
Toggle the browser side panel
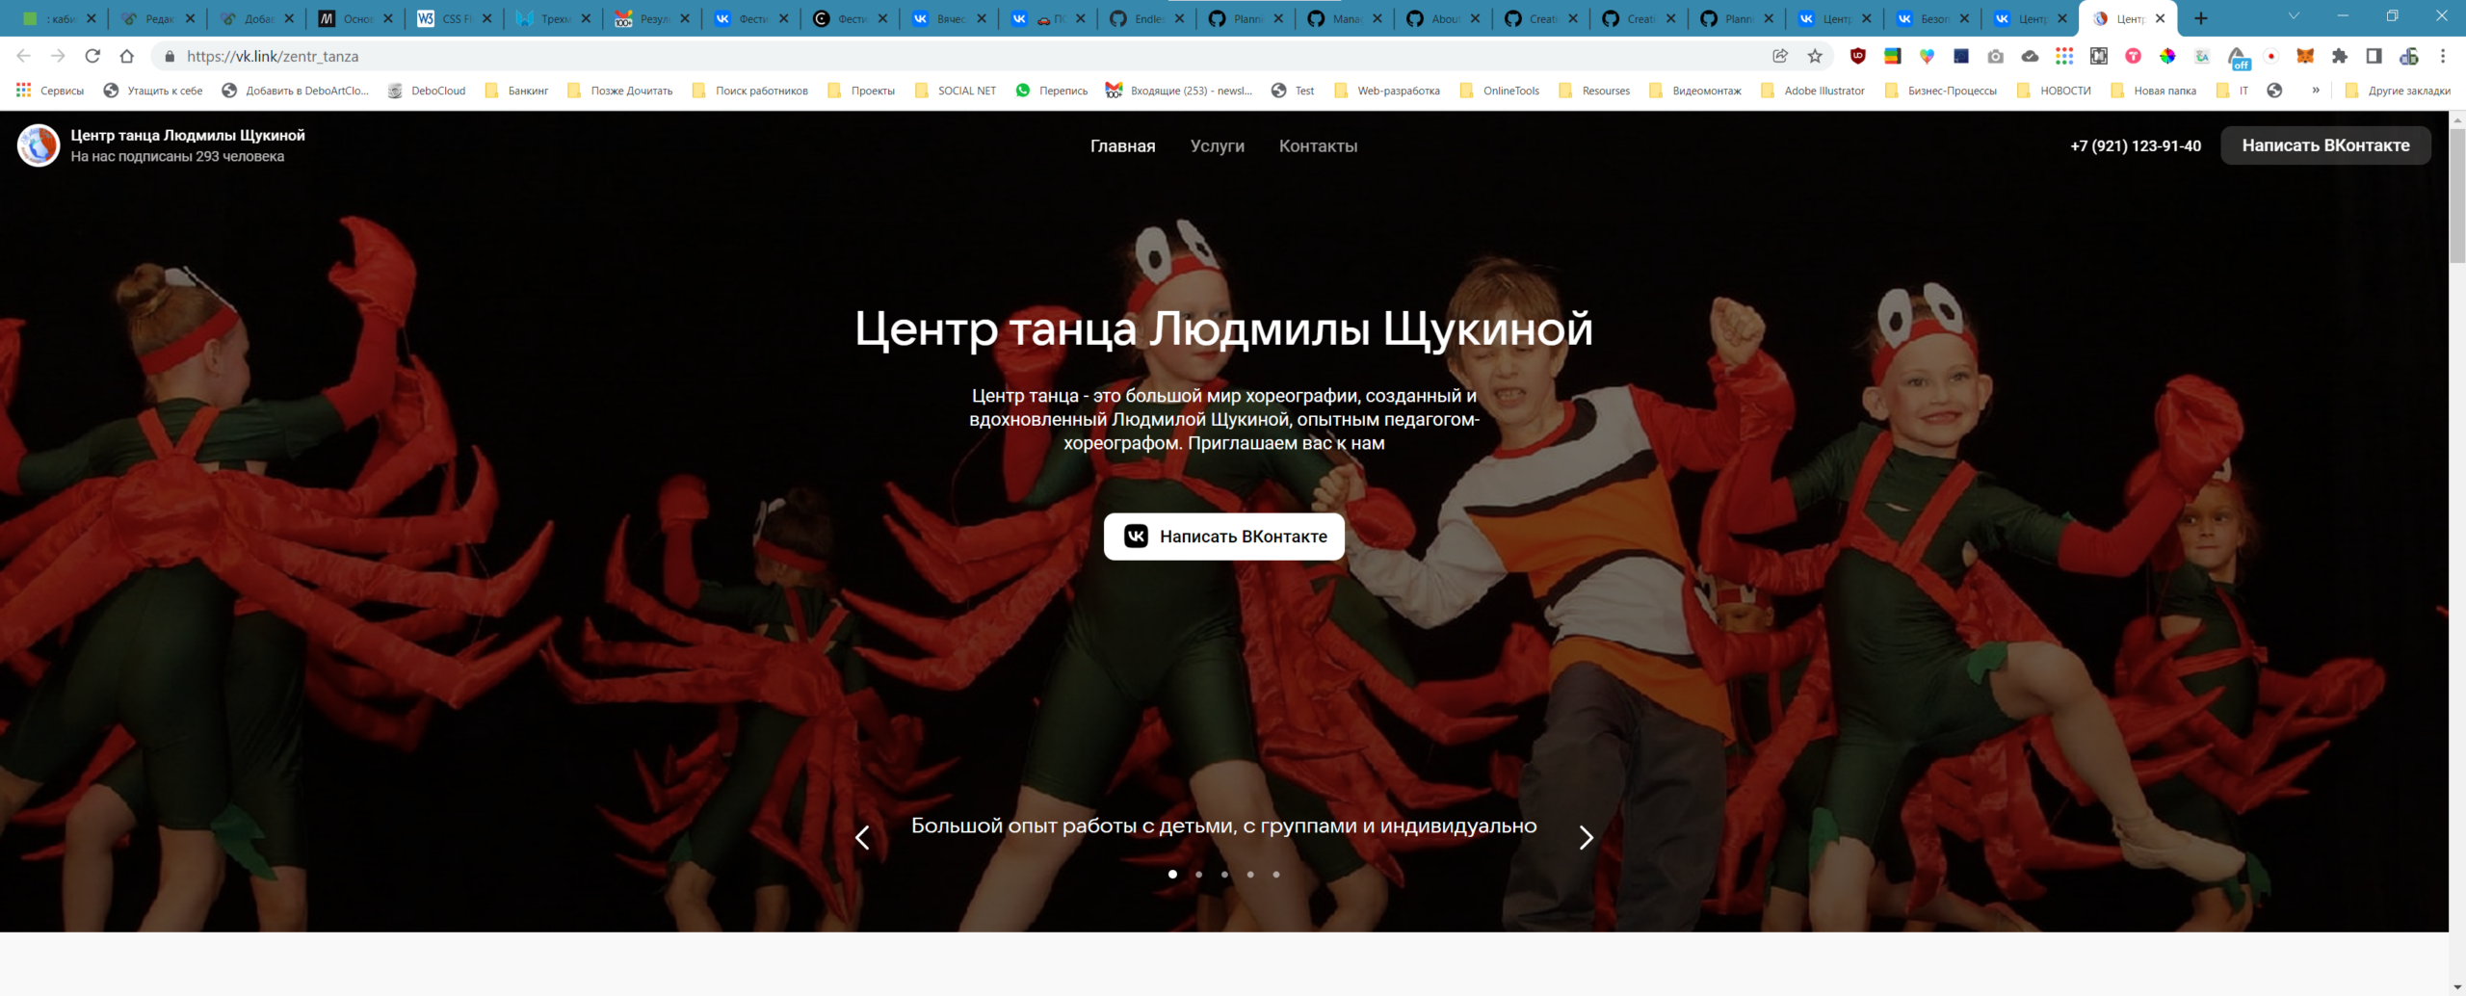[x=2374, y=56]
